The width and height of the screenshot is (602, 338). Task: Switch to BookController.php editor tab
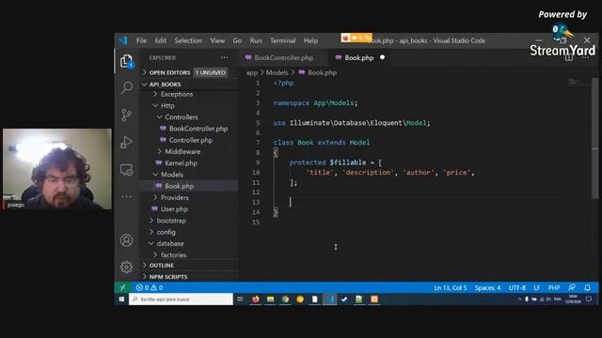pos(283,58)
